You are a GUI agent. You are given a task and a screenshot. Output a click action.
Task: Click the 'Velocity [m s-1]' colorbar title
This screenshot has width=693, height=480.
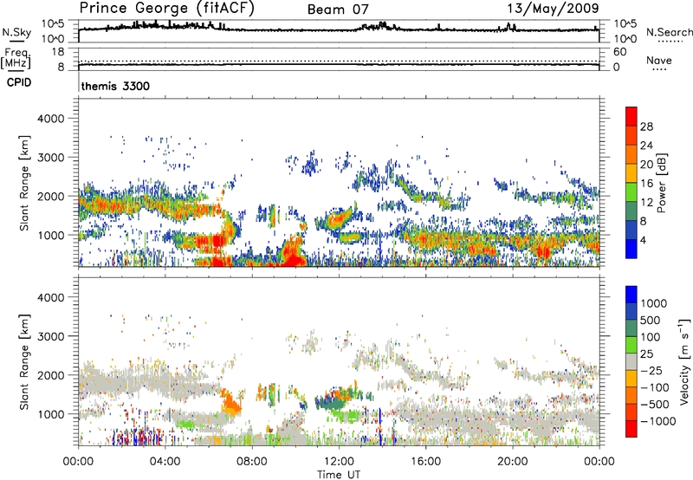684,361
